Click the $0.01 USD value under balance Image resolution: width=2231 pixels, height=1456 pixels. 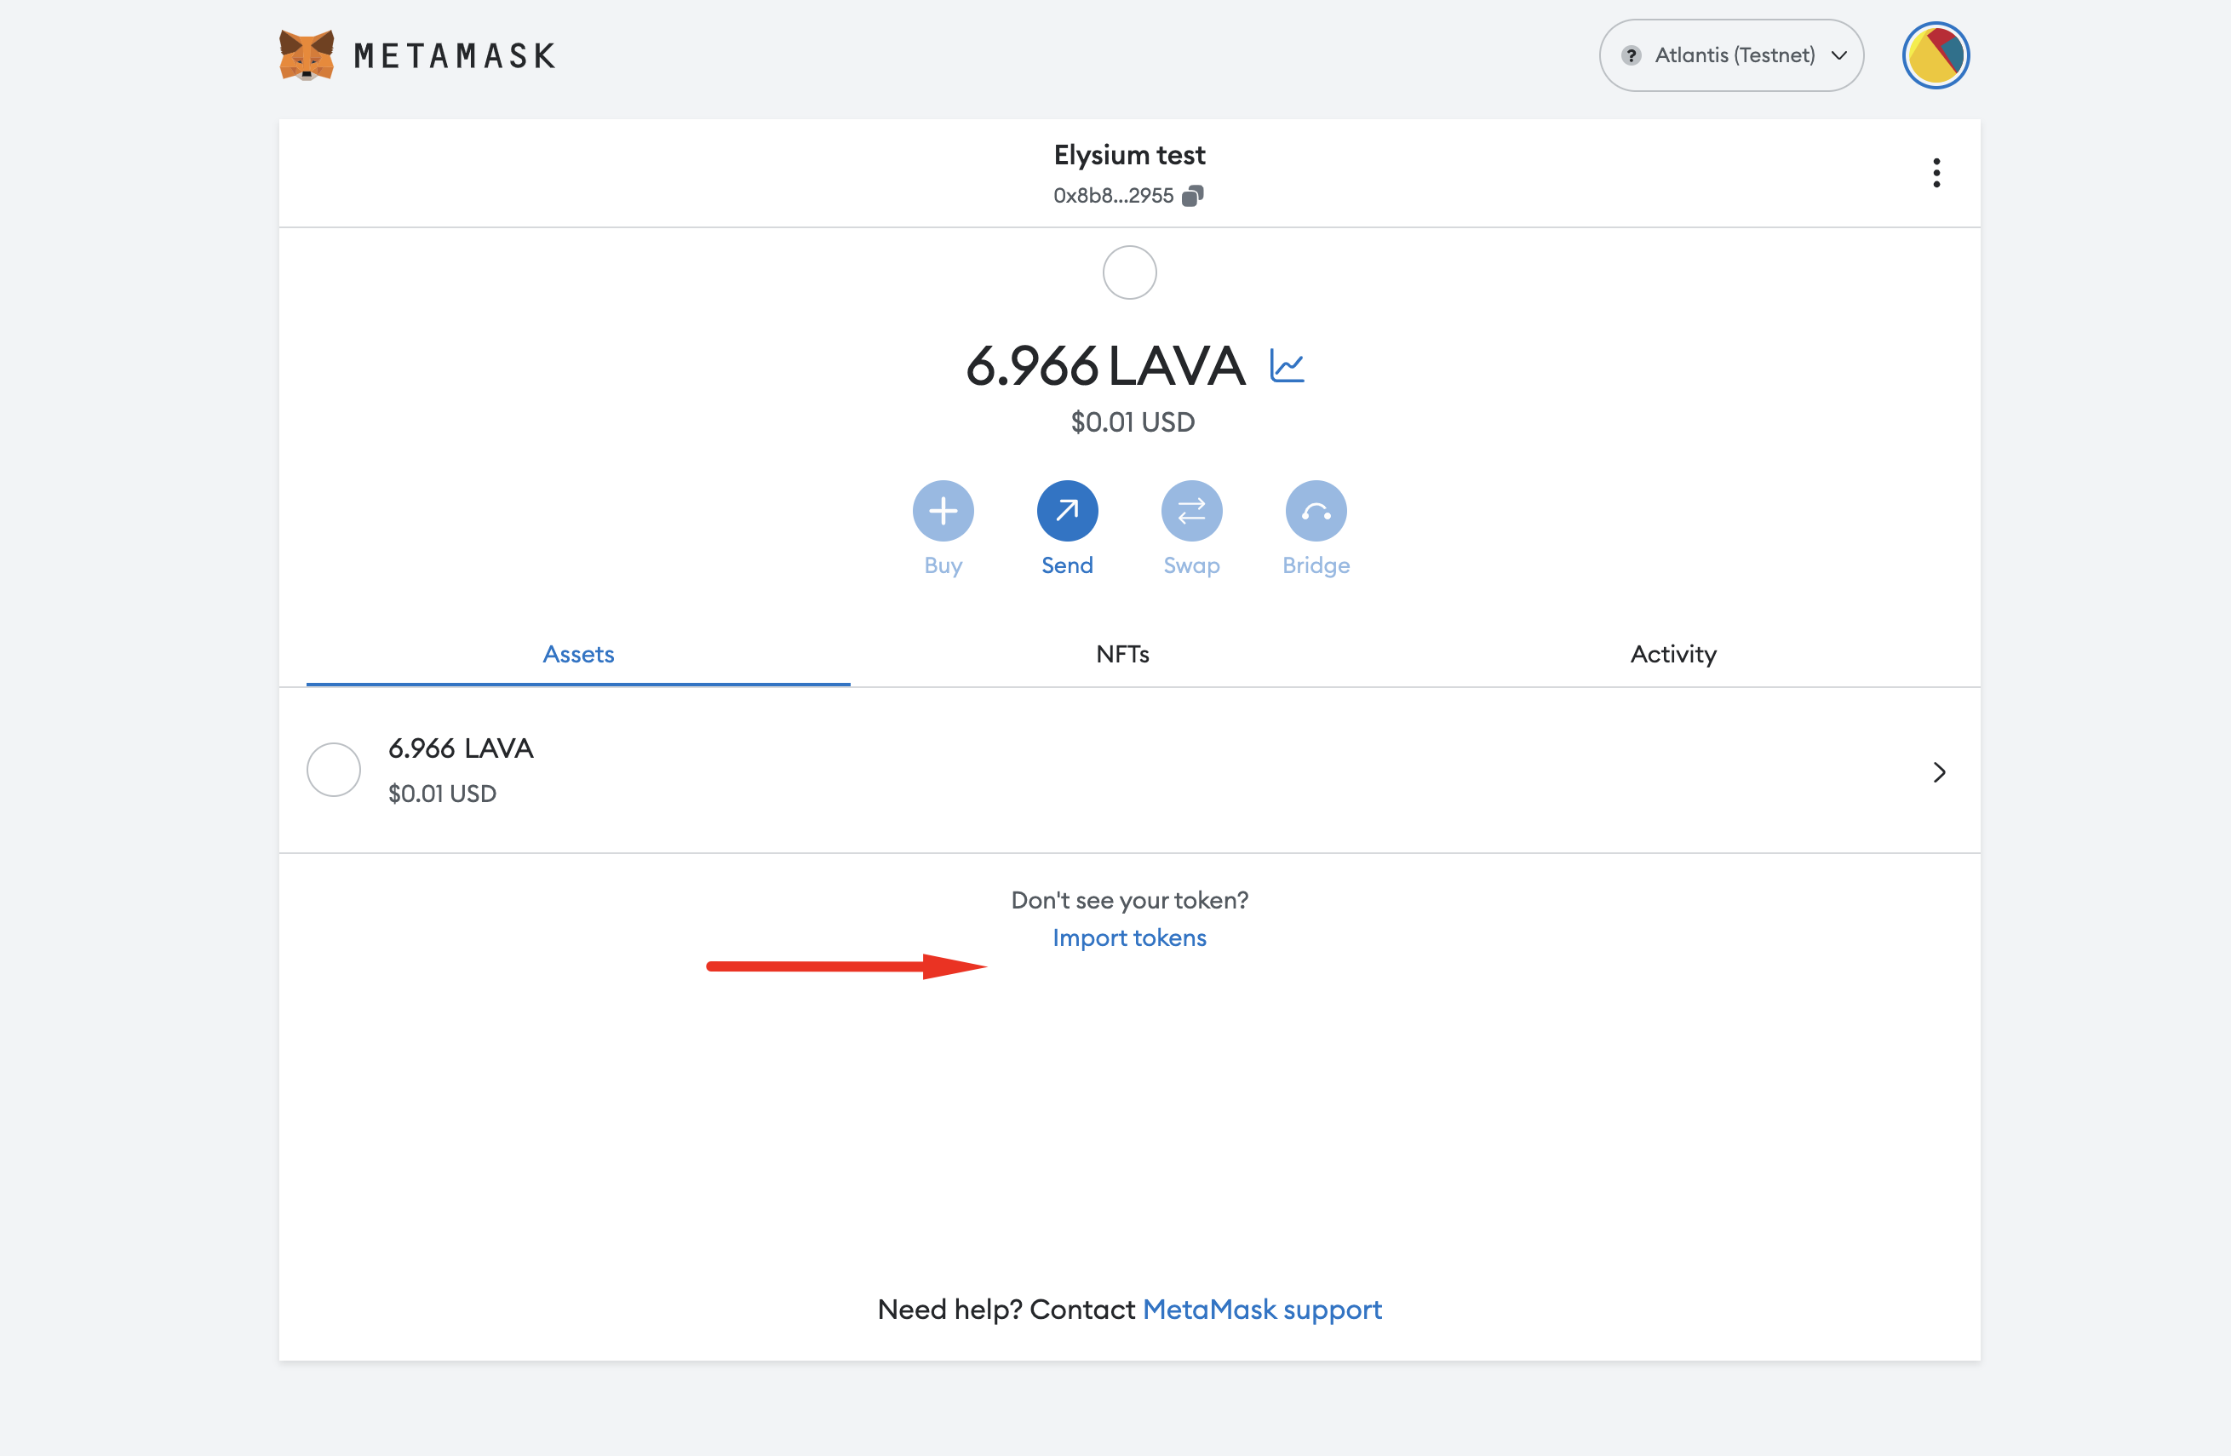pos(1133,421)
